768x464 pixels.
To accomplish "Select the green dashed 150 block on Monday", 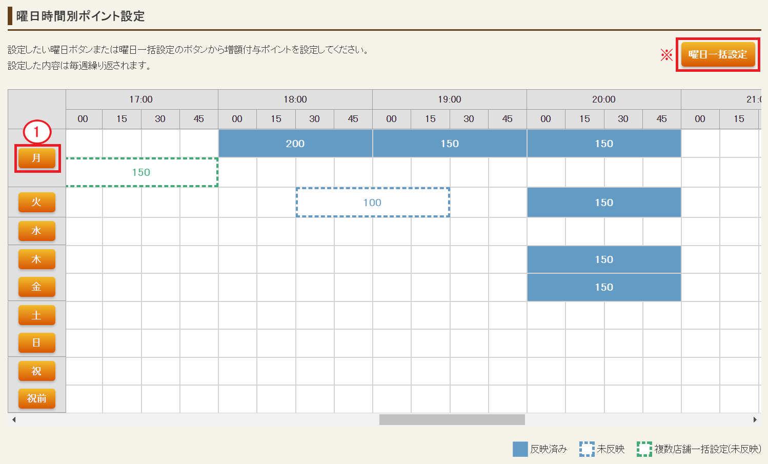I will click(142, 172).
